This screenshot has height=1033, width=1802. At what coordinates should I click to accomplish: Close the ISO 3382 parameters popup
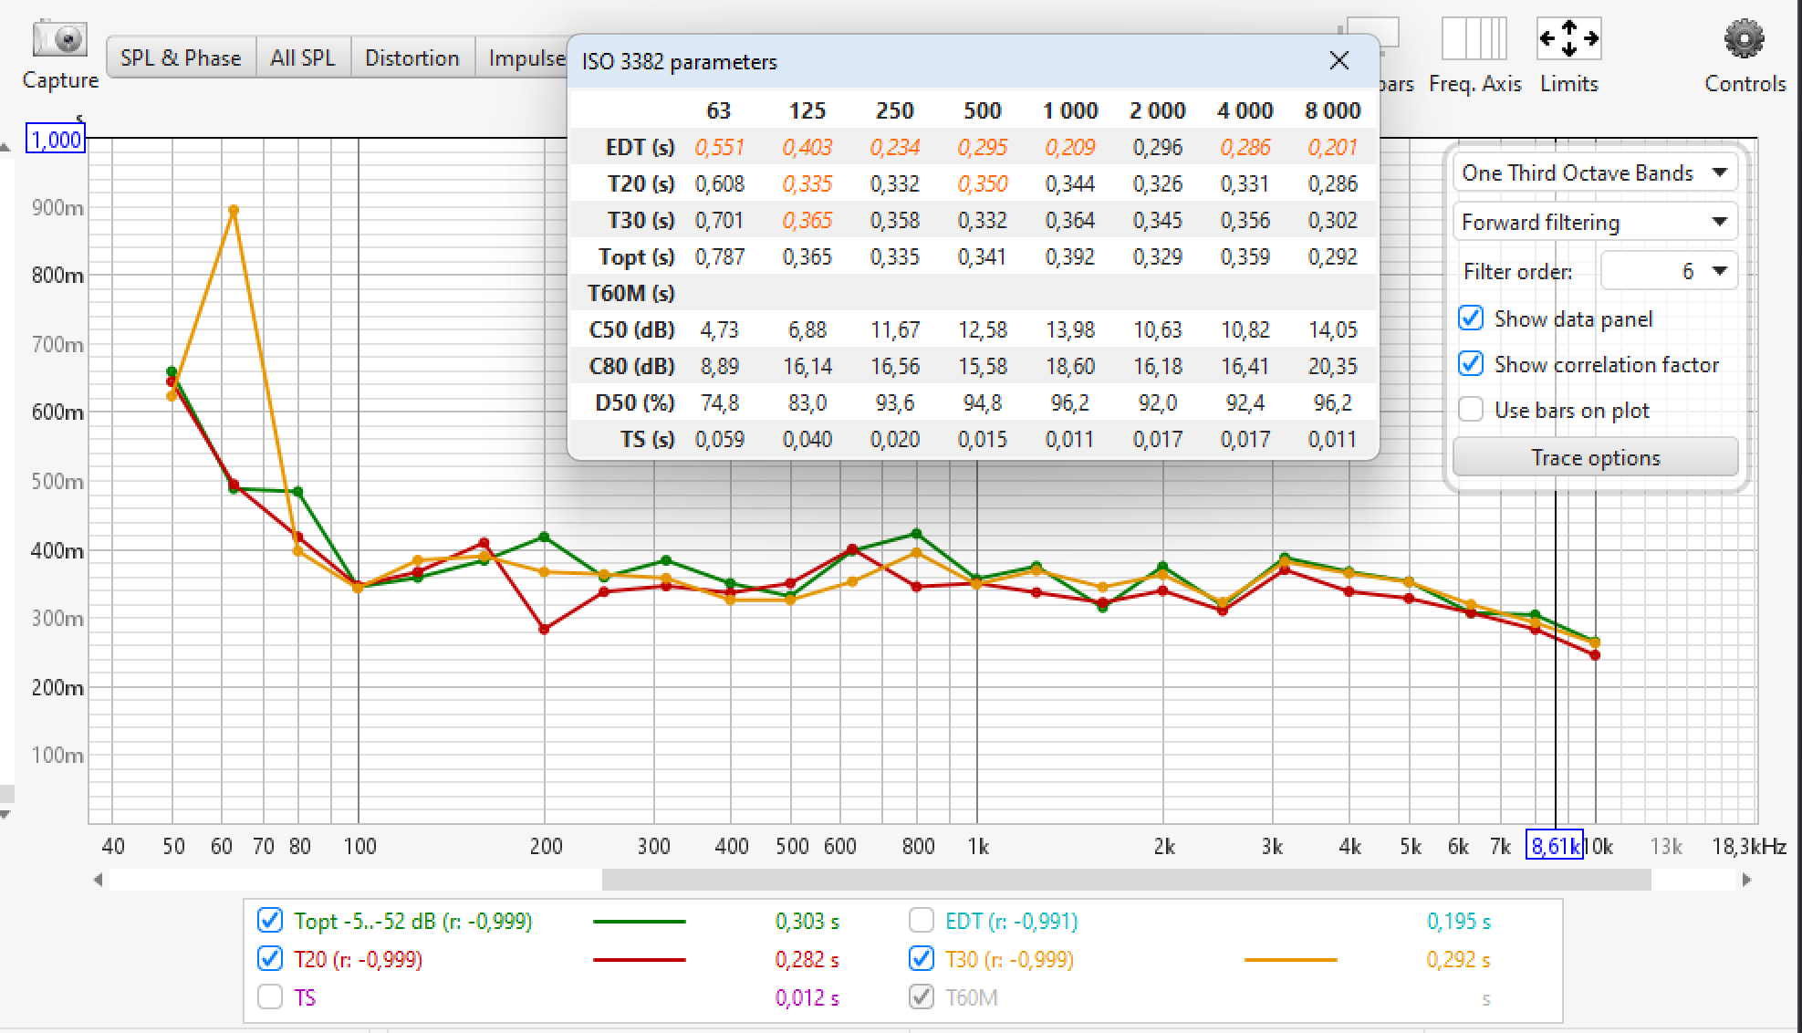1338,61
